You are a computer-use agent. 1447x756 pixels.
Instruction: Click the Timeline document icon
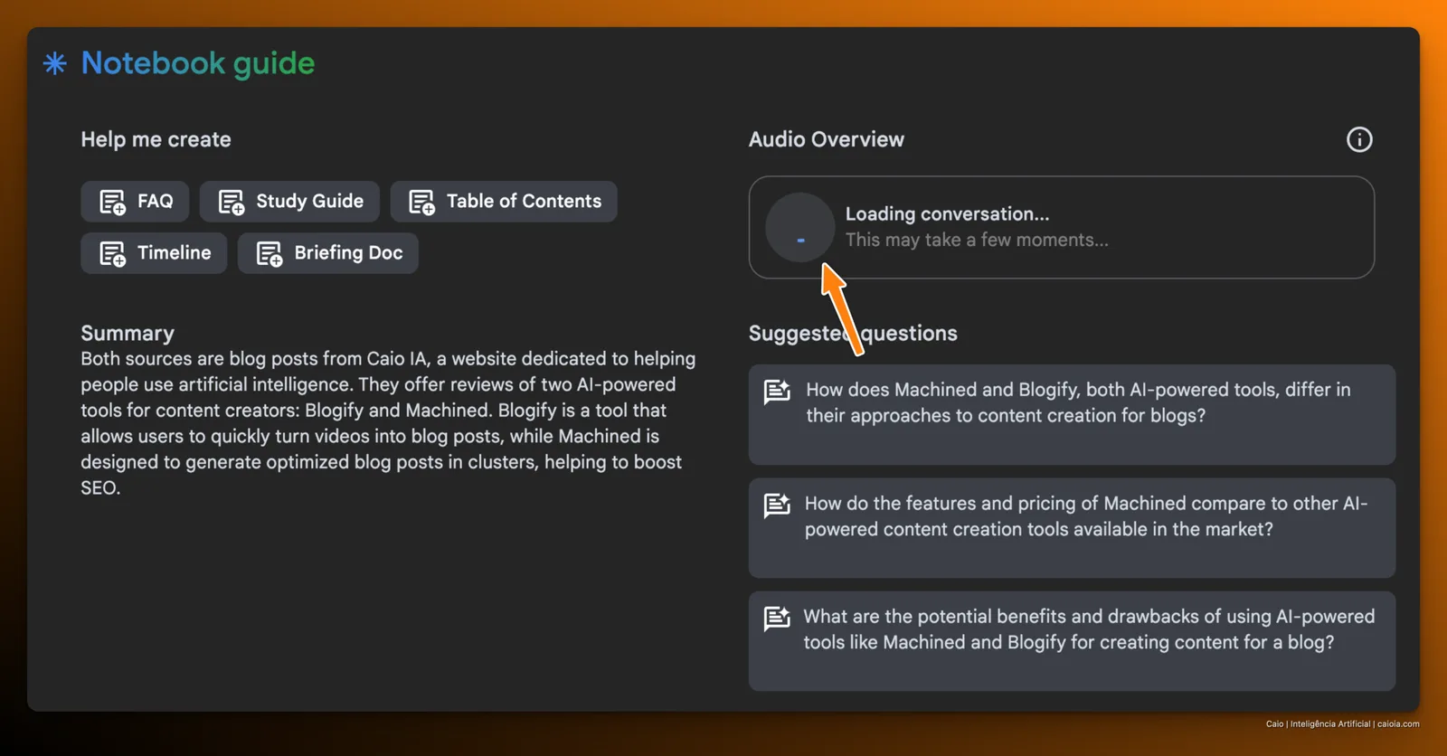pyautogui.click(x=112, y=253)
